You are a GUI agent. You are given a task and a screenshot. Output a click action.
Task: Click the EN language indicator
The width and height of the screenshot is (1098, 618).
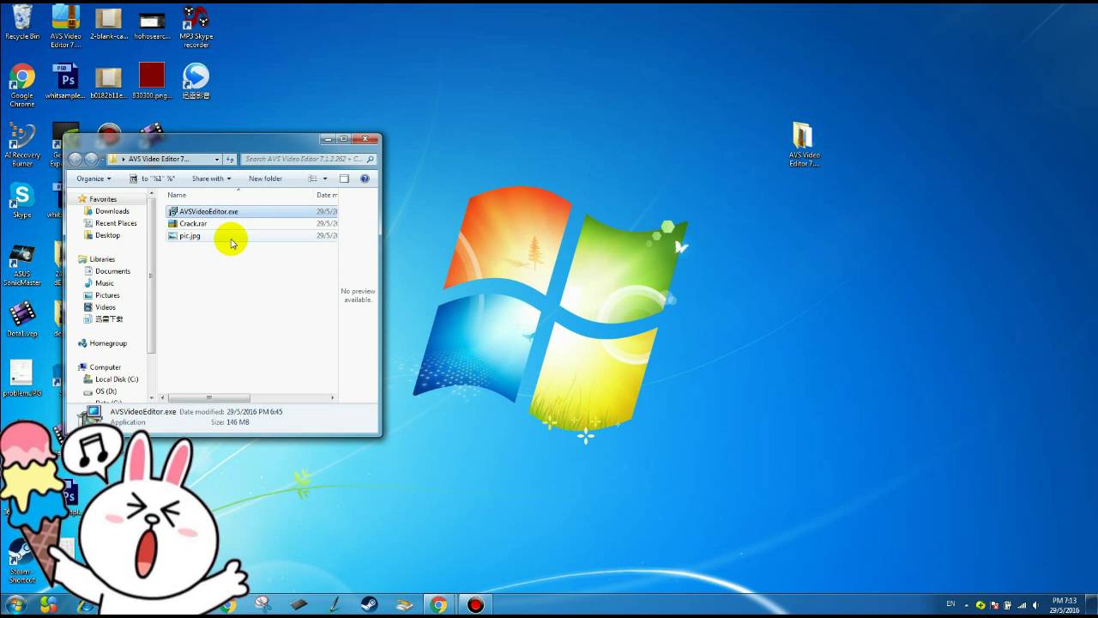pyautogui.click(x=950, y=604)
